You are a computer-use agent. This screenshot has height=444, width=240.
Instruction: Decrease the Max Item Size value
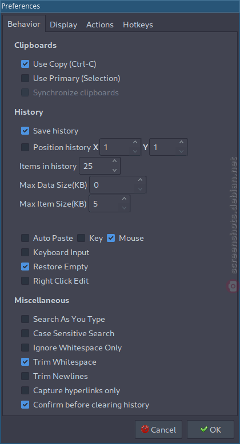pyautogui.click(x=124, y=208)
